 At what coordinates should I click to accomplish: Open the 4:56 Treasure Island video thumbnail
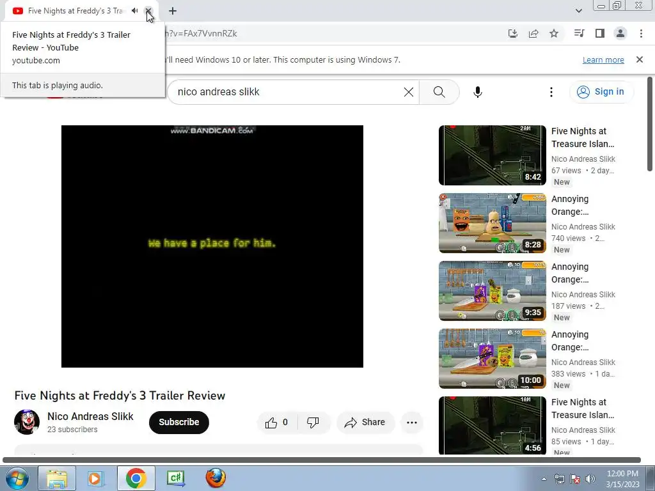pyautogui.click(x=493, y=425)
